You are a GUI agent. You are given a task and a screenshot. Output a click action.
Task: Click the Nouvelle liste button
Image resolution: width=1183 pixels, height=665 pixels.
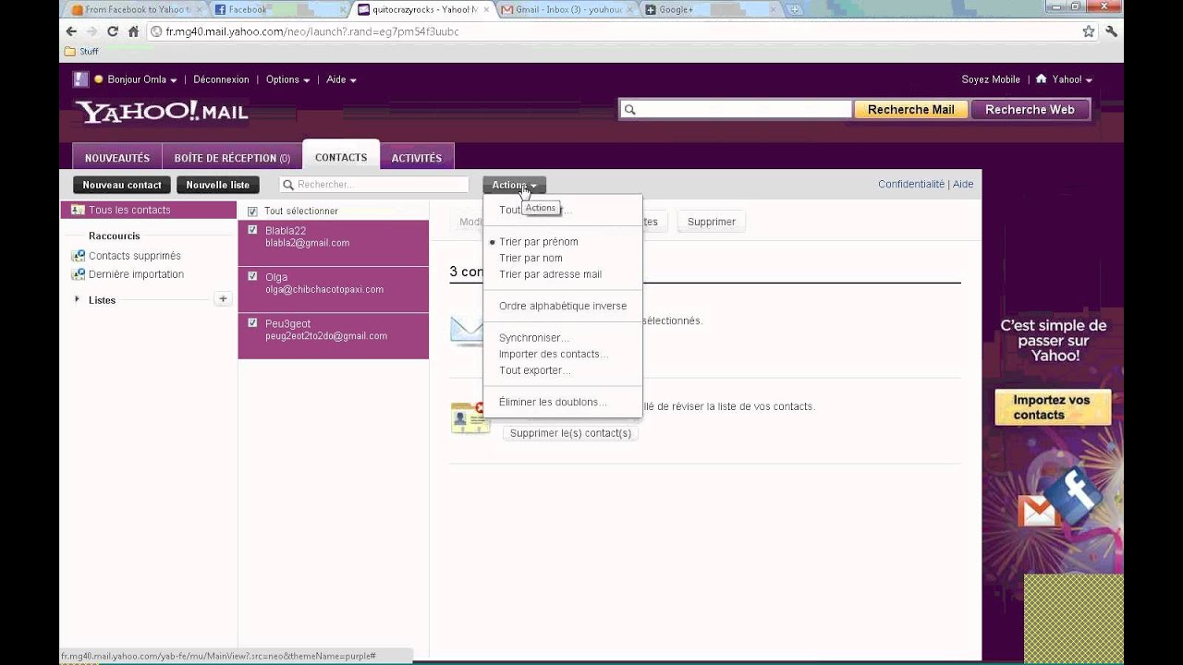pyautogui.click(x=218, y=185)
